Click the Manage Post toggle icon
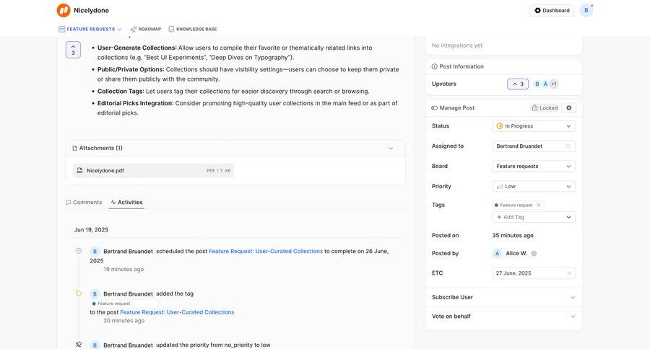The image size is (650, 349). click(x=435, y=108)
